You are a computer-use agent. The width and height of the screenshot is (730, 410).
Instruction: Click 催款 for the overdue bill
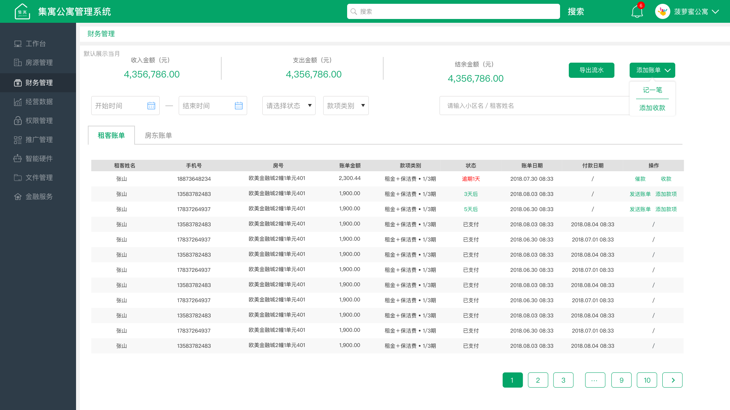tap(640, 179)
